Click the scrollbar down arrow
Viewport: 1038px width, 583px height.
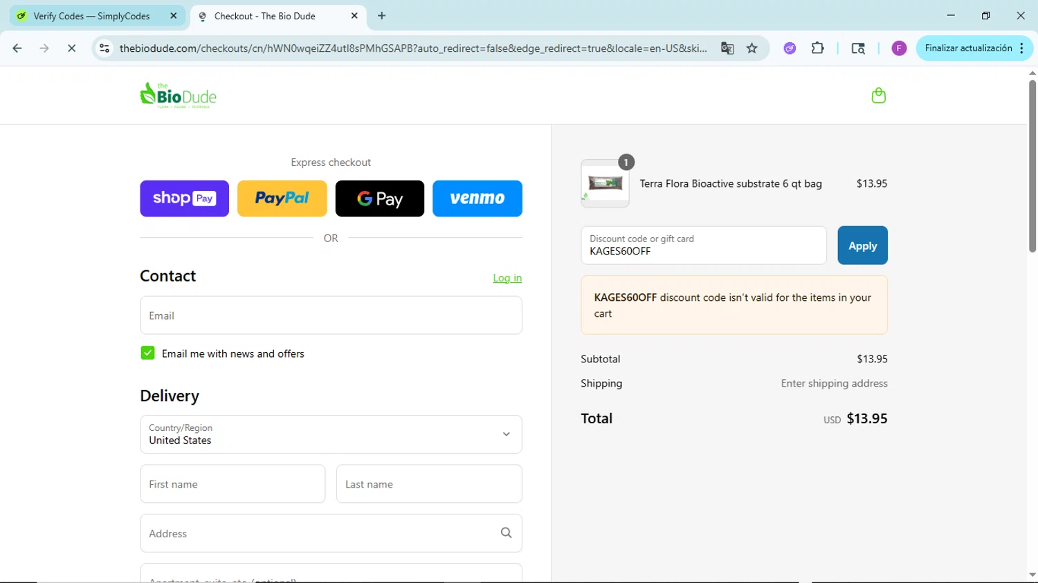click(x=1032, y=575)
